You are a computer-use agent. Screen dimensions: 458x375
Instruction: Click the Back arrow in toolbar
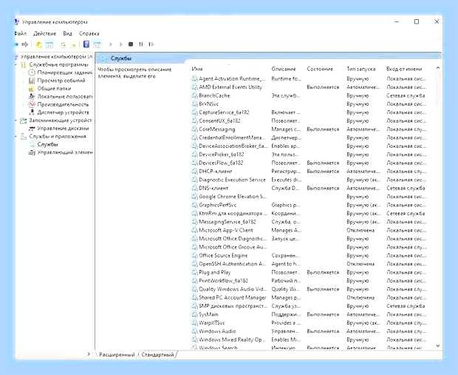coord(17,44)
